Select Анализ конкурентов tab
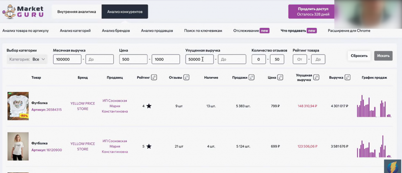Image resolution: width=402 pixels, height=173 pixels. click(x=125, y=12)
